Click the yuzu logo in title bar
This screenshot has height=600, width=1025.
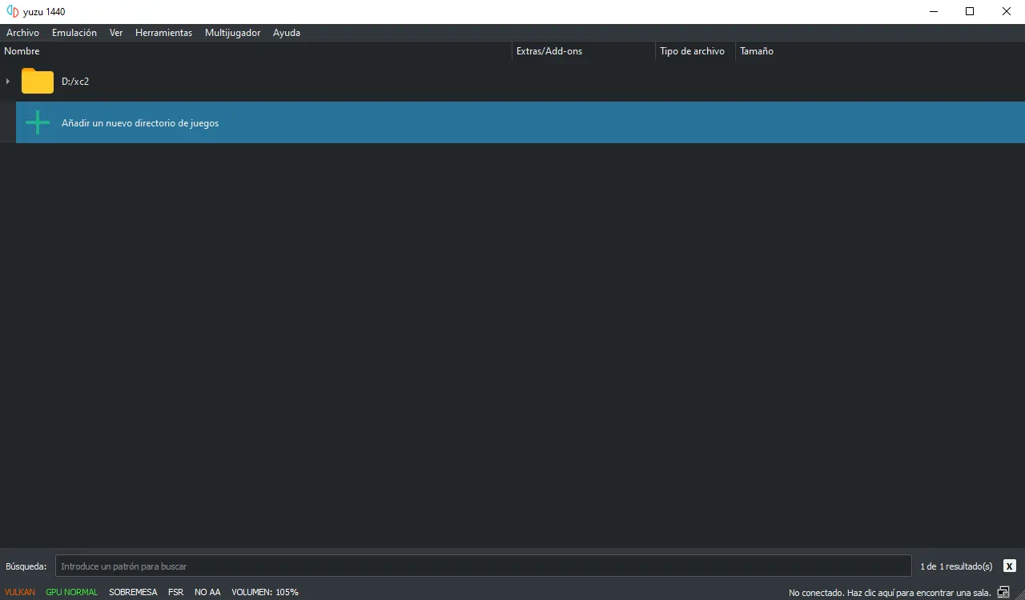(12, 11)
